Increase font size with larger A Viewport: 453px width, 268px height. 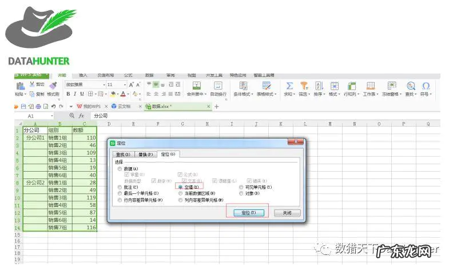131,84
